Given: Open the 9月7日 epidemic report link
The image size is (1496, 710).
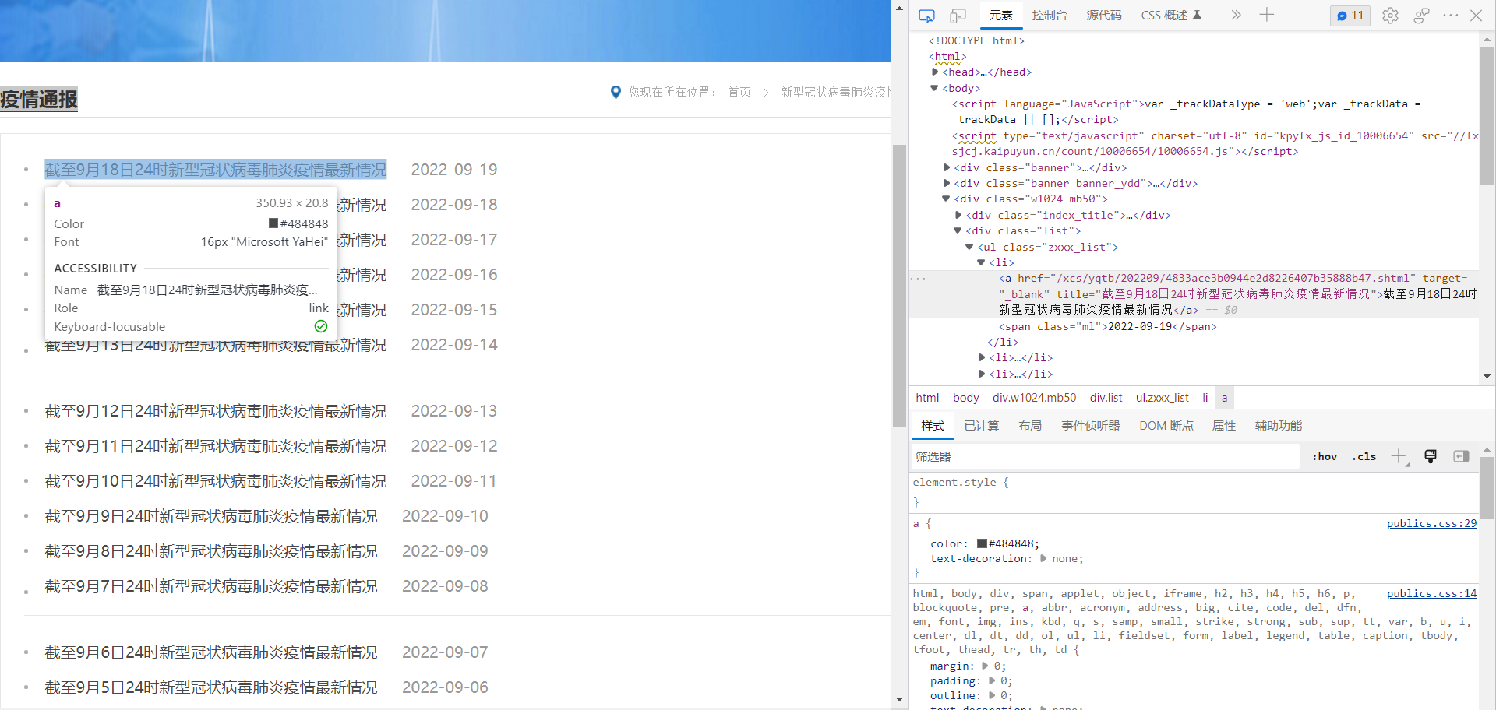Looking at the screenshot, I should 211,586.
